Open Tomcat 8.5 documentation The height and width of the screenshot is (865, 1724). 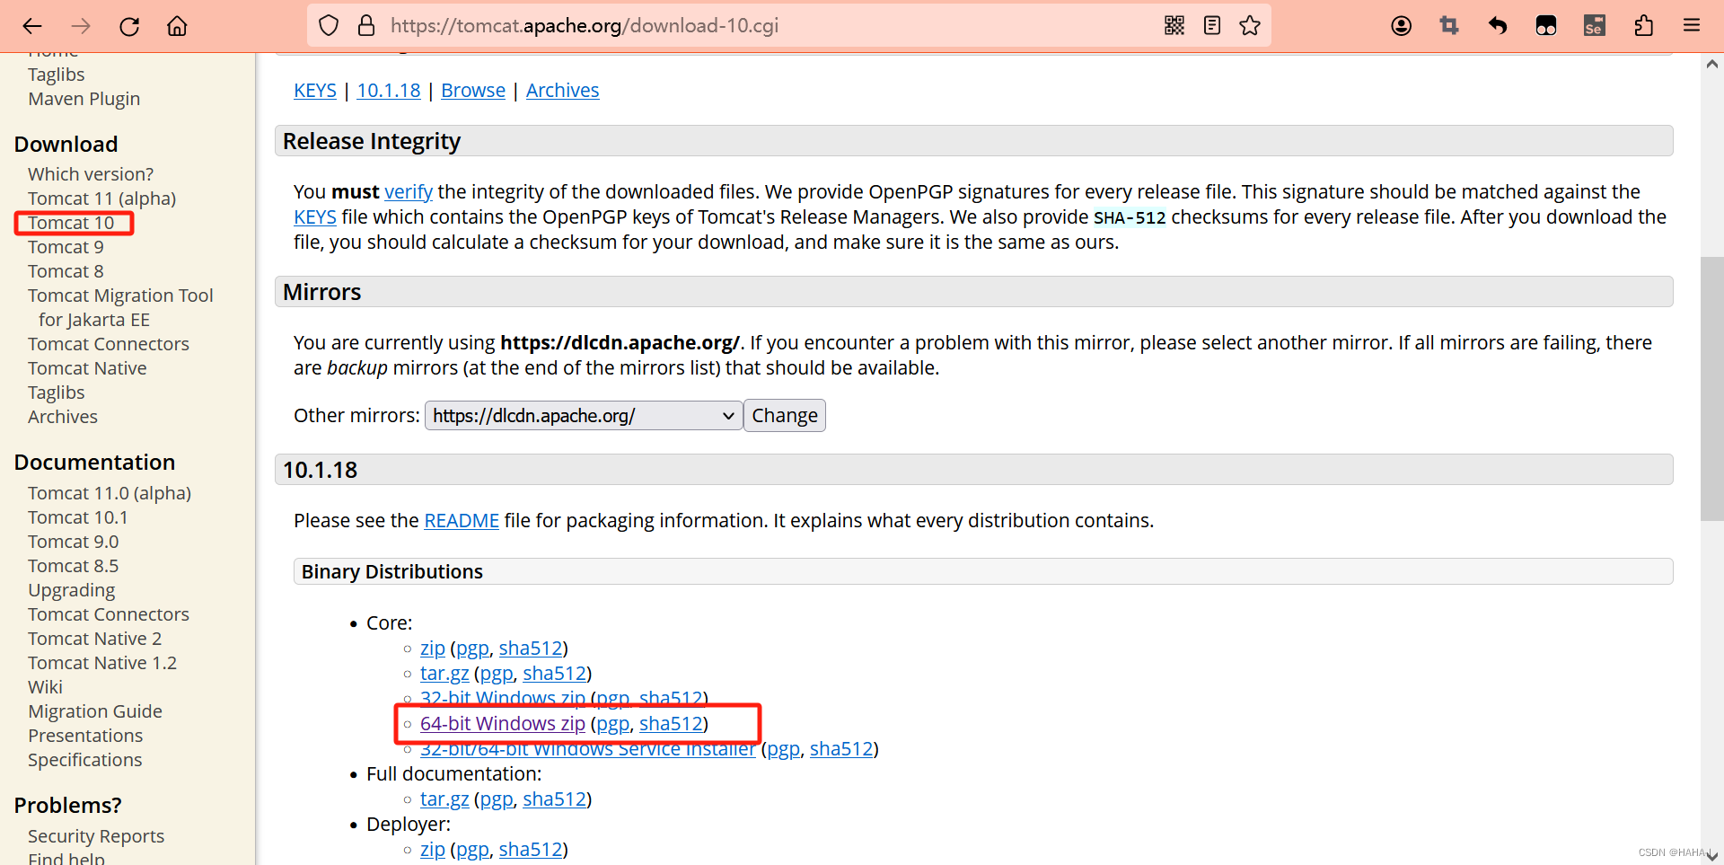click(x=74, y=566)
